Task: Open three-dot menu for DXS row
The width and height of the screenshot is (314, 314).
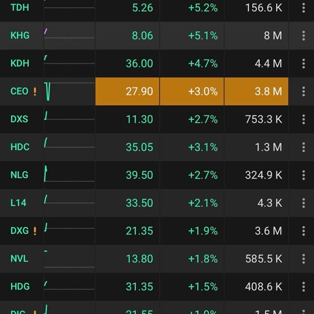Action: tap(304, 119)
